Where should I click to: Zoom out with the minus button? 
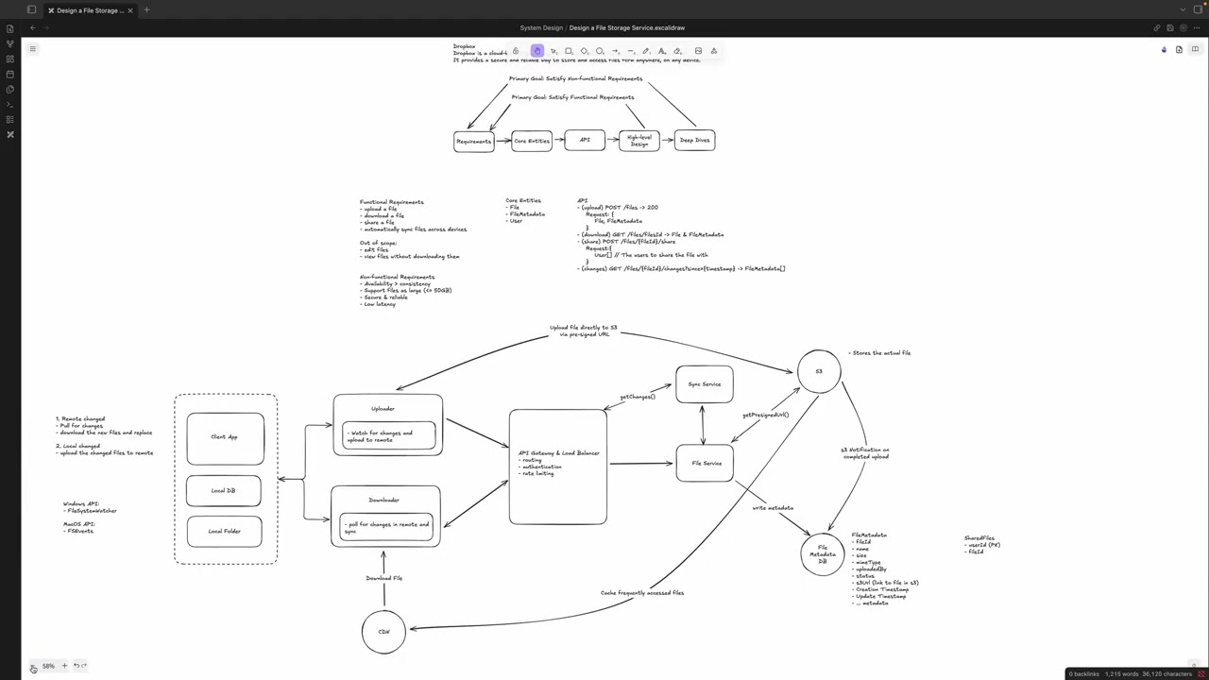click(x=33, y=667)
